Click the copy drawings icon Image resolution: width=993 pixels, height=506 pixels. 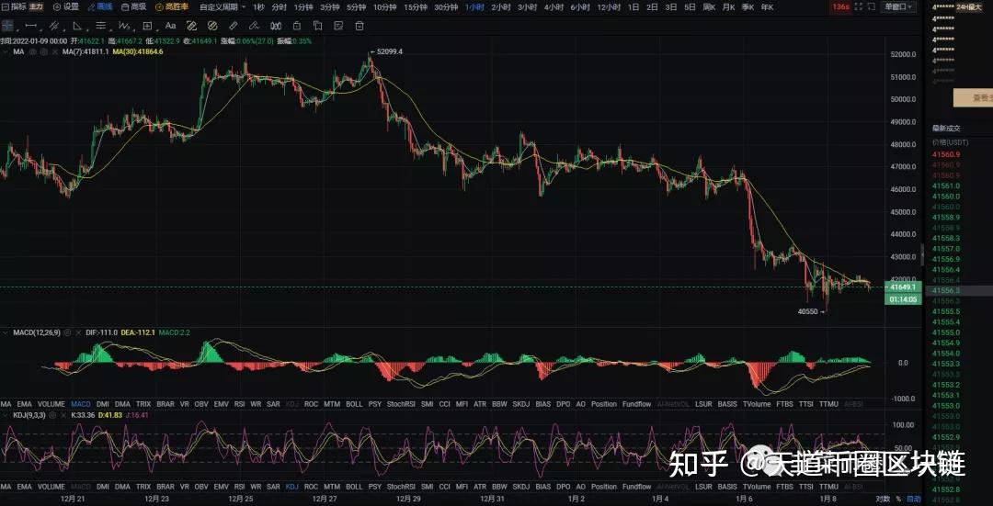pyautogui.click(x=317, y=26)
